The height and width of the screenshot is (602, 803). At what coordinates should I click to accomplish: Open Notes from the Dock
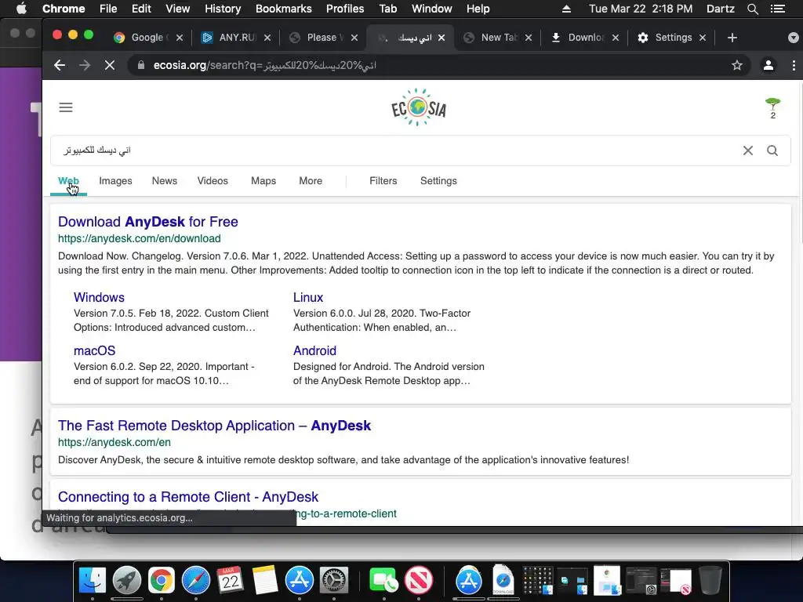pos(264,581)
